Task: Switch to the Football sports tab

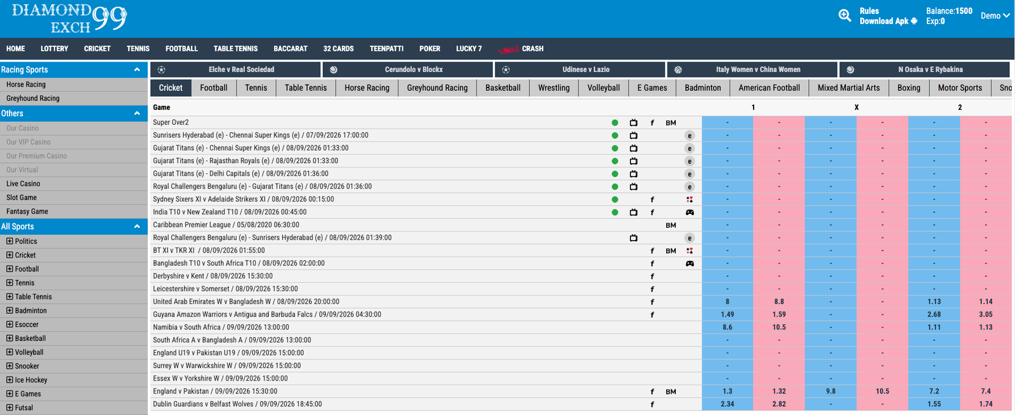Action: point(214,88)
